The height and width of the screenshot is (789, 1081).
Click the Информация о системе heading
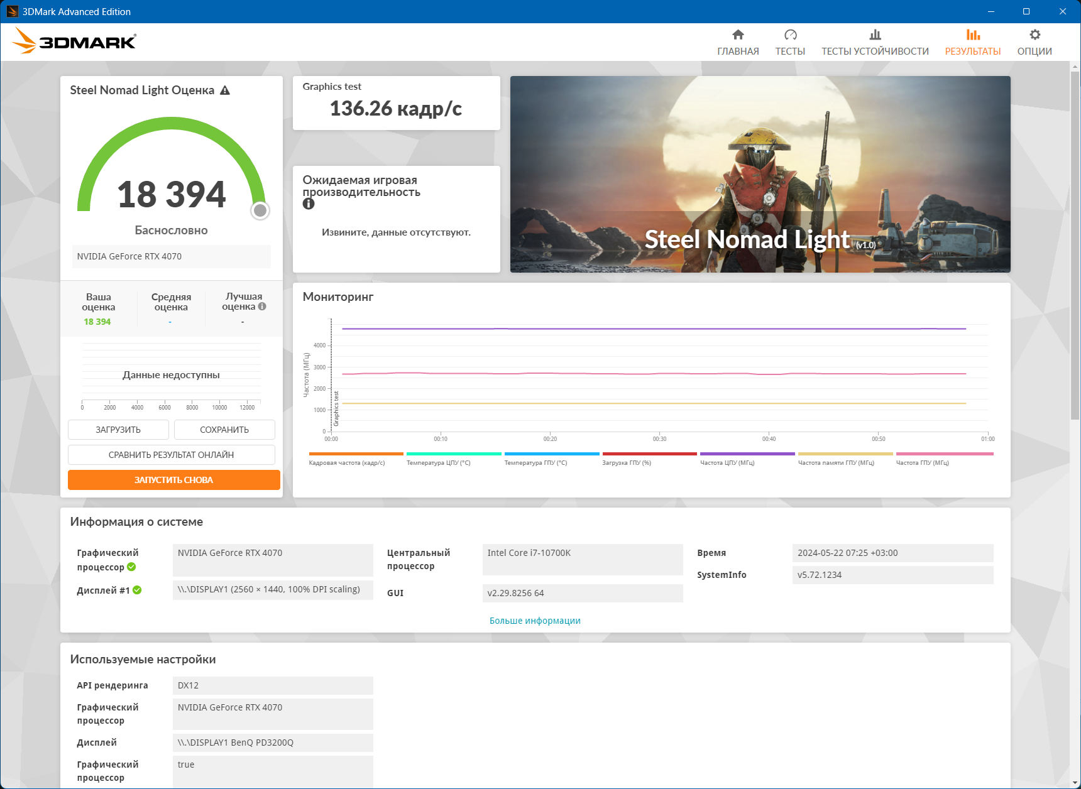point(136,522)
